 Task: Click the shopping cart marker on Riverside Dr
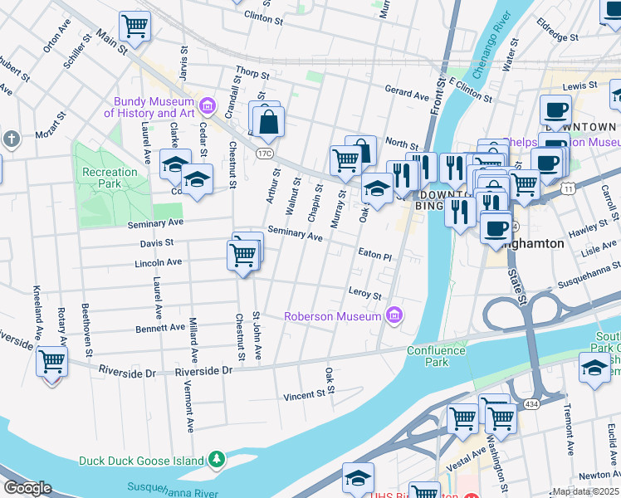(51, 362)
